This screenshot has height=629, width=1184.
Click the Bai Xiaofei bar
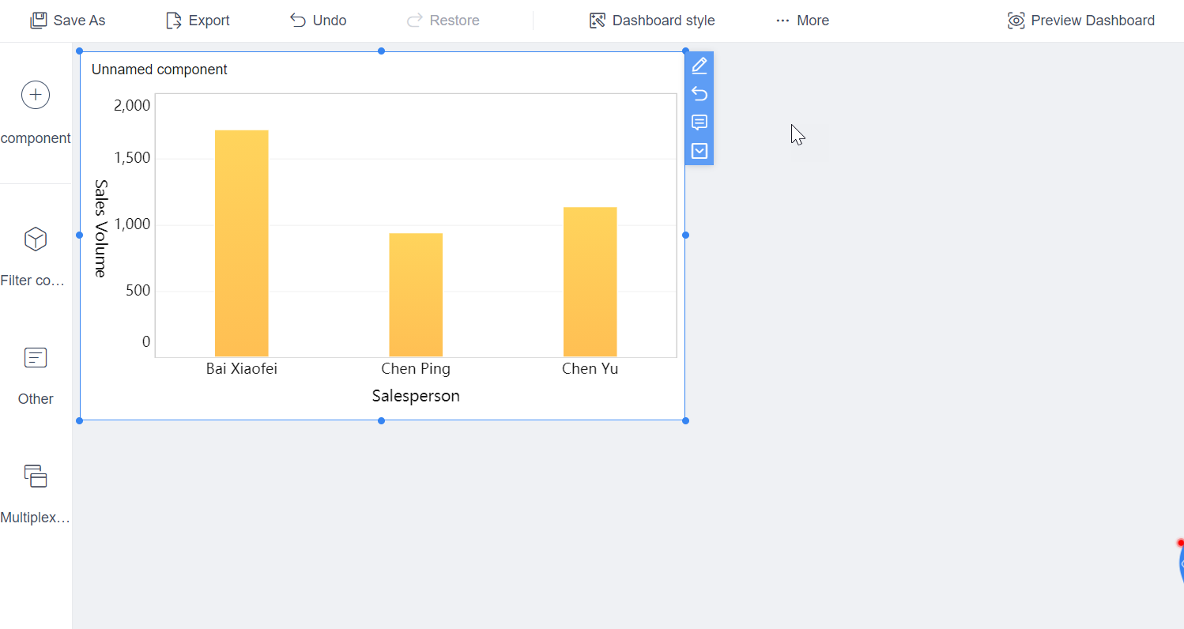coord(242,243)
